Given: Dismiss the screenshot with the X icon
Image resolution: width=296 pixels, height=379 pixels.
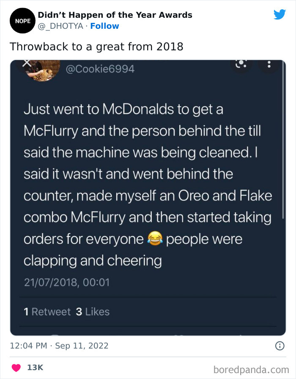Looking at the screenshot, I should [27, 63].
